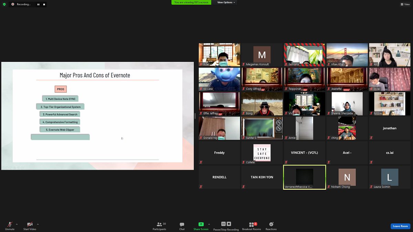Click '4. Comprehensive Formatting' box

60,122
